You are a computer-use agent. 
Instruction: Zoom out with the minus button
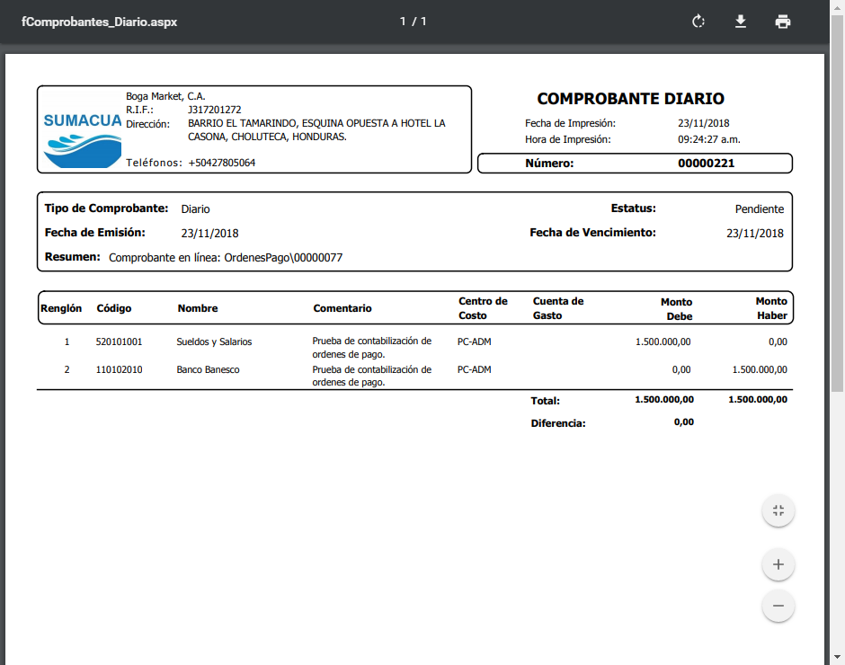[x=778, y=606]
